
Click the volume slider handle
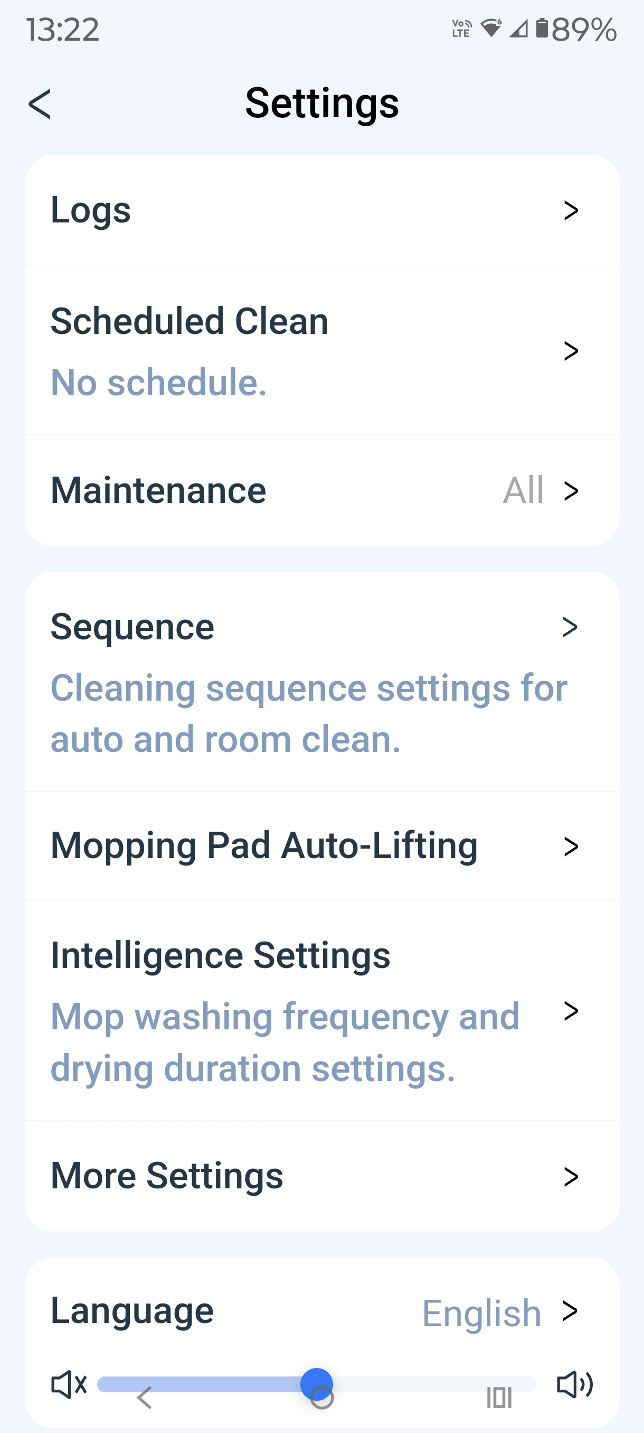coord(317,1384)
